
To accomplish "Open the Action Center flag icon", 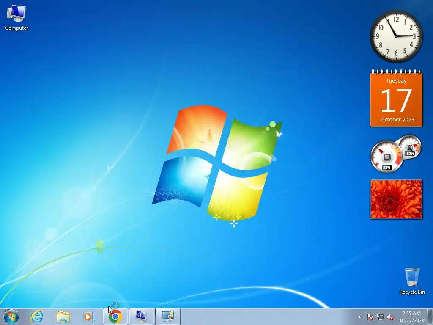I will click(x=370, y=317).
